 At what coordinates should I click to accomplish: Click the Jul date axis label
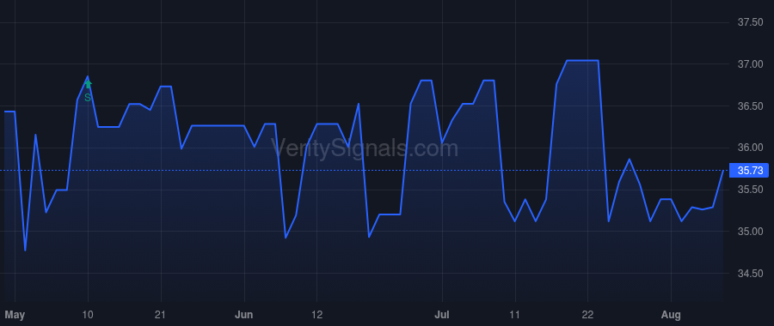pyautogui.click(x=442, y=315)
